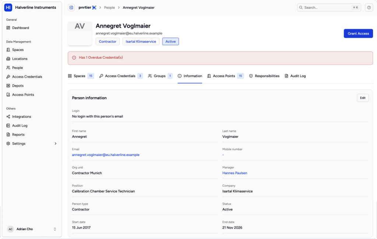Click the Contractor tag button
This screenshot has height=239, width=377.
click(108, 41)
